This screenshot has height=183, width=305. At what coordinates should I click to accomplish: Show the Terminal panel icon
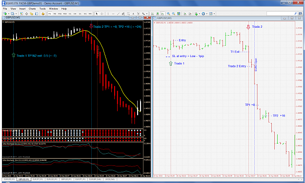37,14
